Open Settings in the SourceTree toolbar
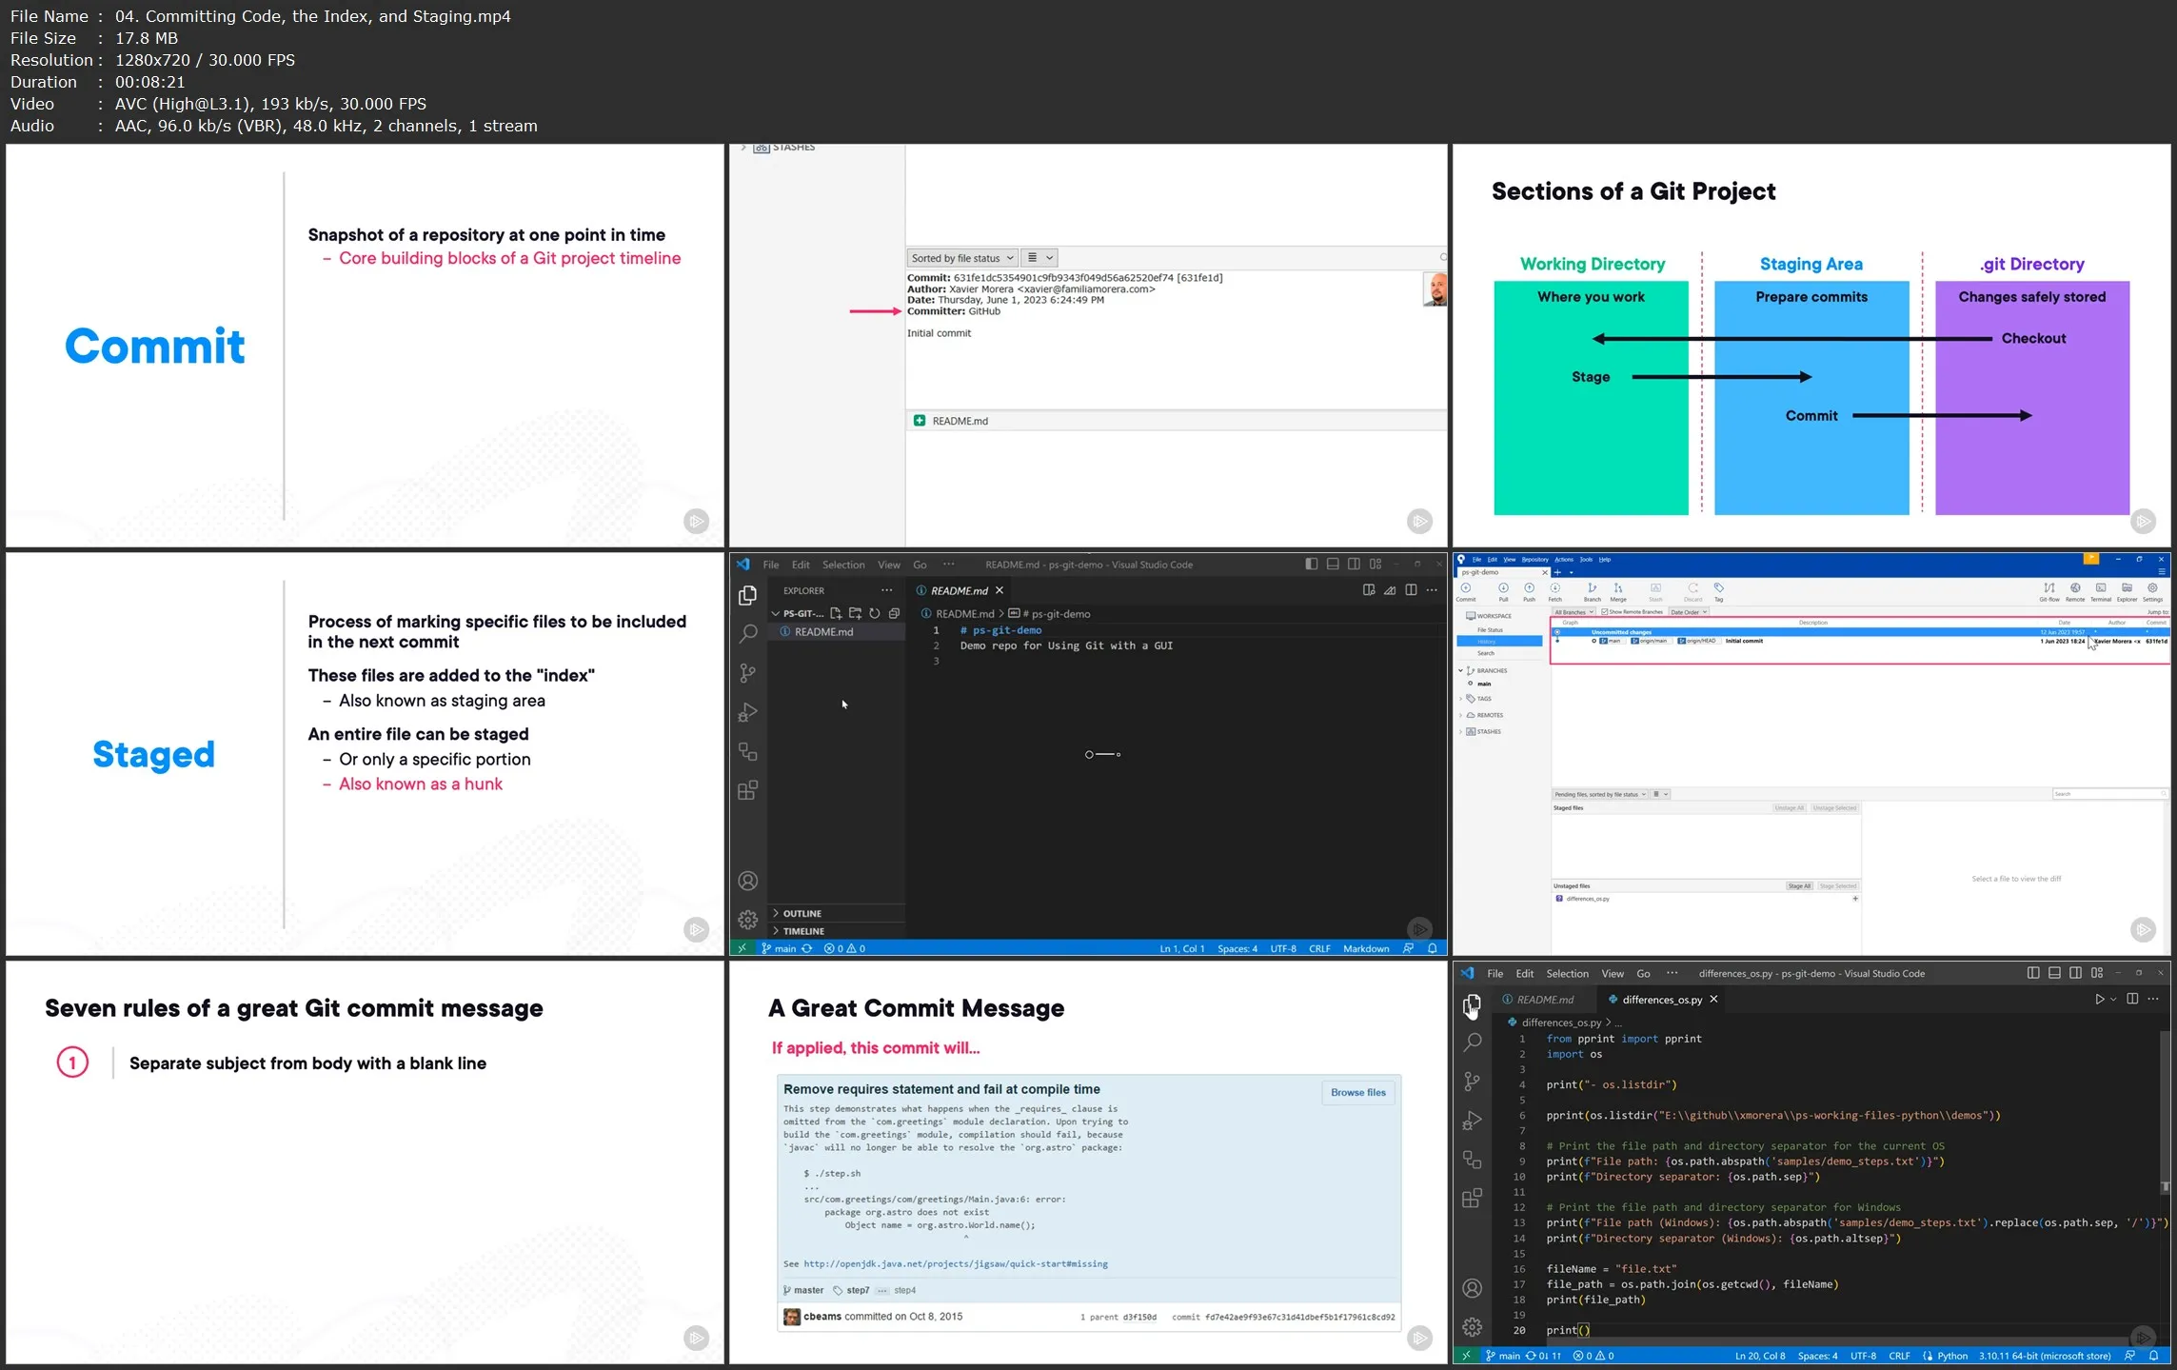2177x1370 pixels. [x=2152, y=592]
